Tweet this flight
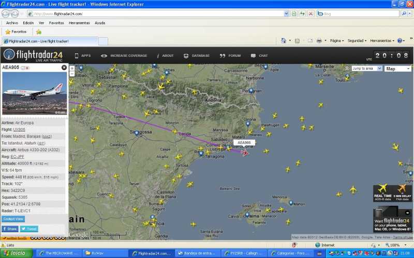414x258 pixels. pyautogui.click(x=29, y=229)
